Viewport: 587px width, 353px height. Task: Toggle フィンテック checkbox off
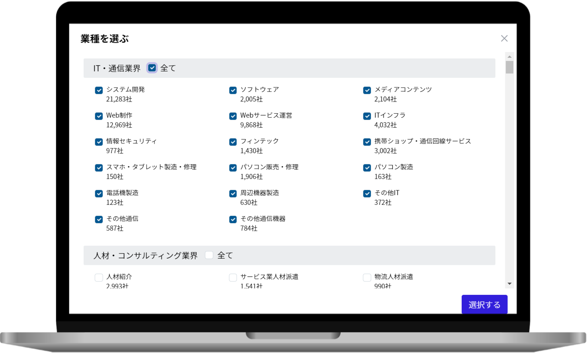pos(233,142)
